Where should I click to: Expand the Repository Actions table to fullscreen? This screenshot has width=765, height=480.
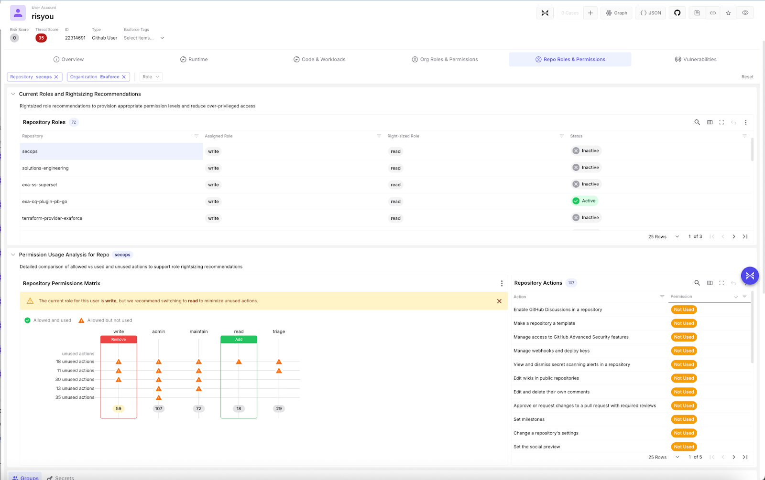pyautogui.click(x=721, y=283)
